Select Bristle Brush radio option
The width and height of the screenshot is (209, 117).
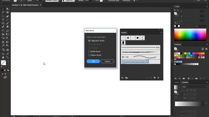tap(89, 51)
